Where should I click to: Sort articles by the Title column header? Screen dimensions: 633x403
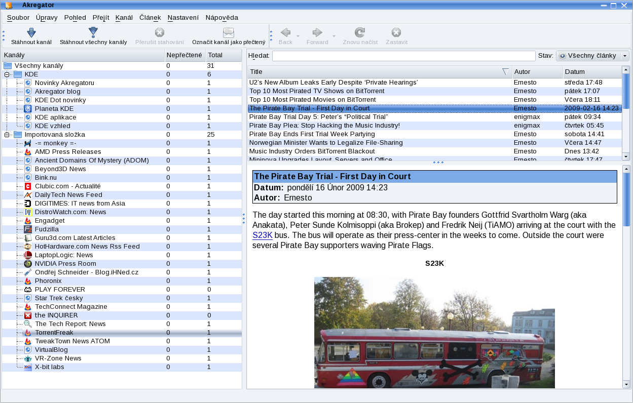(x=380, y=72)
